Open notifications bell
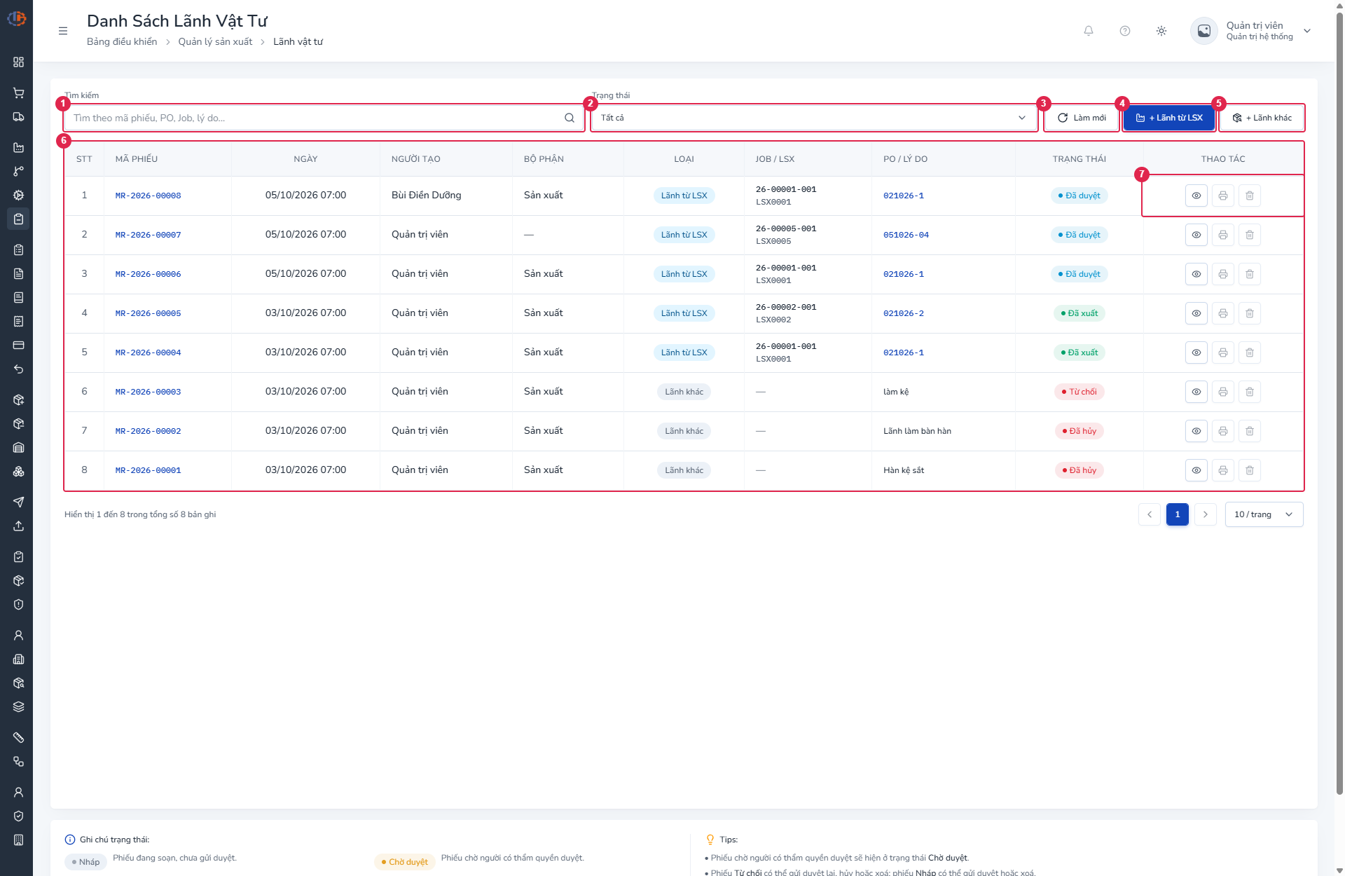1345x876 pixels. (x=1089, y=31)
